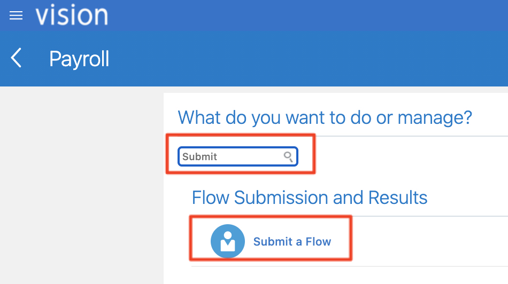The image size is (508, 284).
Task: Place cursor on the word Submit in search
Action: pos(199,157)
